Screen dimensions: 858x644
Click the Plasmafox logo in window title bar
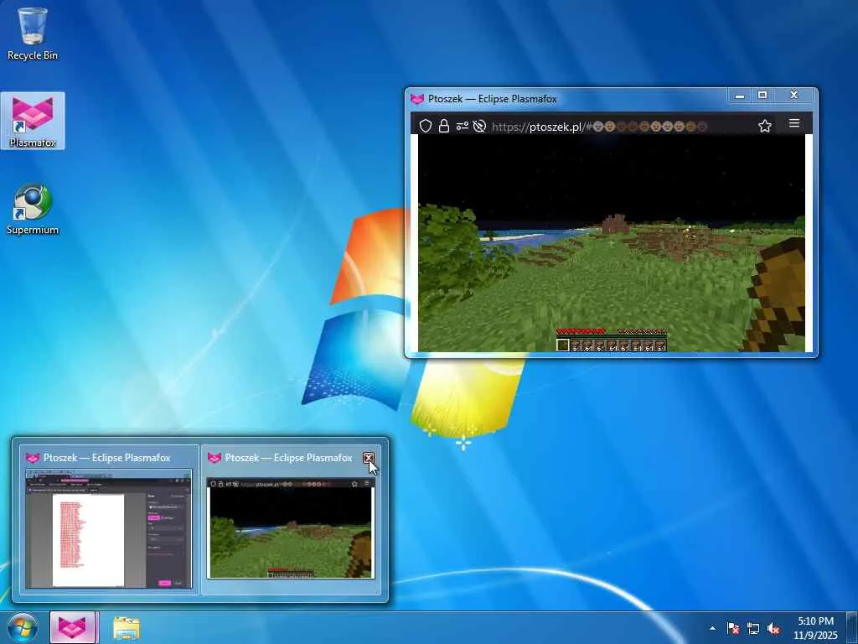coord(417,99)
